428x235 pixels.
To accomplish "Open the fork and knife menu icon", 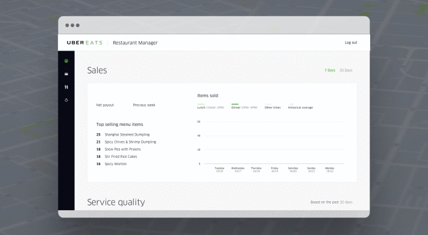I will 66,87.
